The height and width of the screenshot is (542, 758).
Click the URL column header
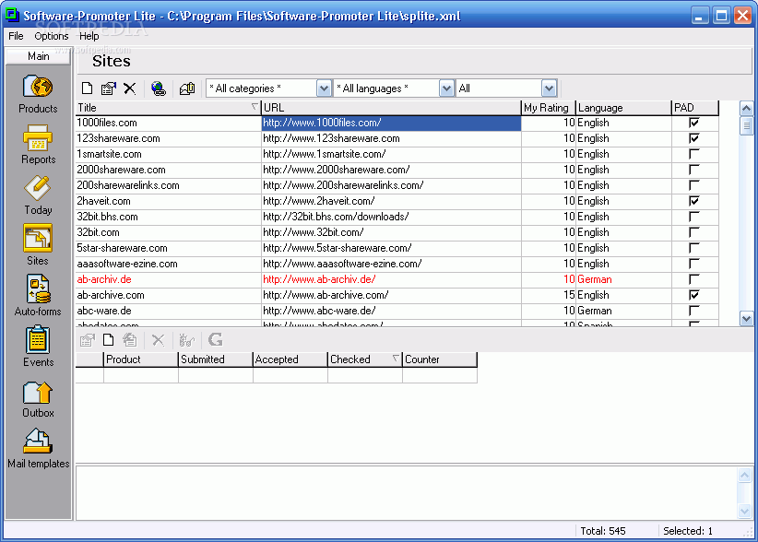click(391, 108)
